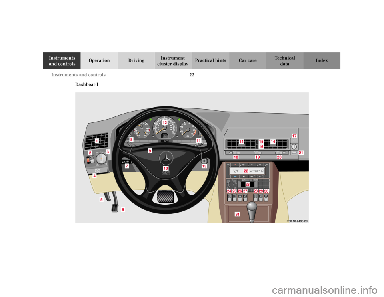
Task: Click callout number 21 at the right
Action: pyautogui.click(x=301, y=153)
